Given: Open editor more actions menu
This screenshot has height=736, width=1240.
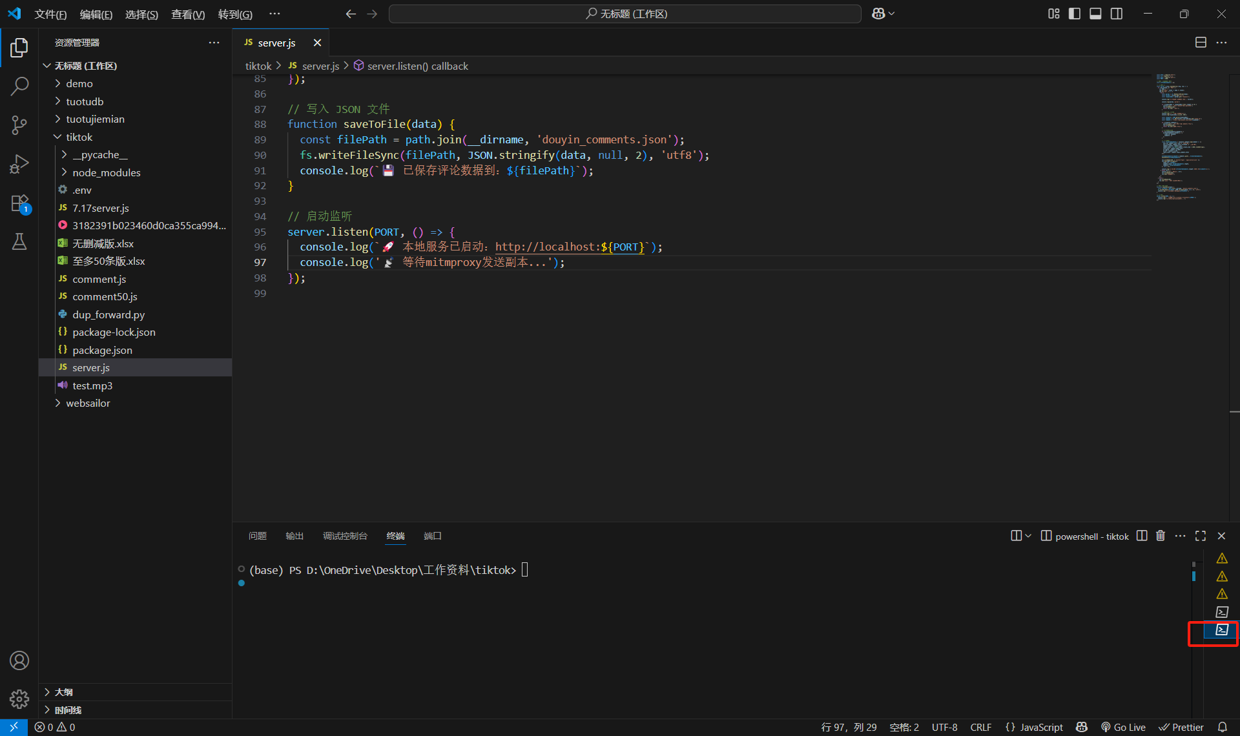Looking at the screenshot, I should pyautogui.click(x=1221, y=42).
